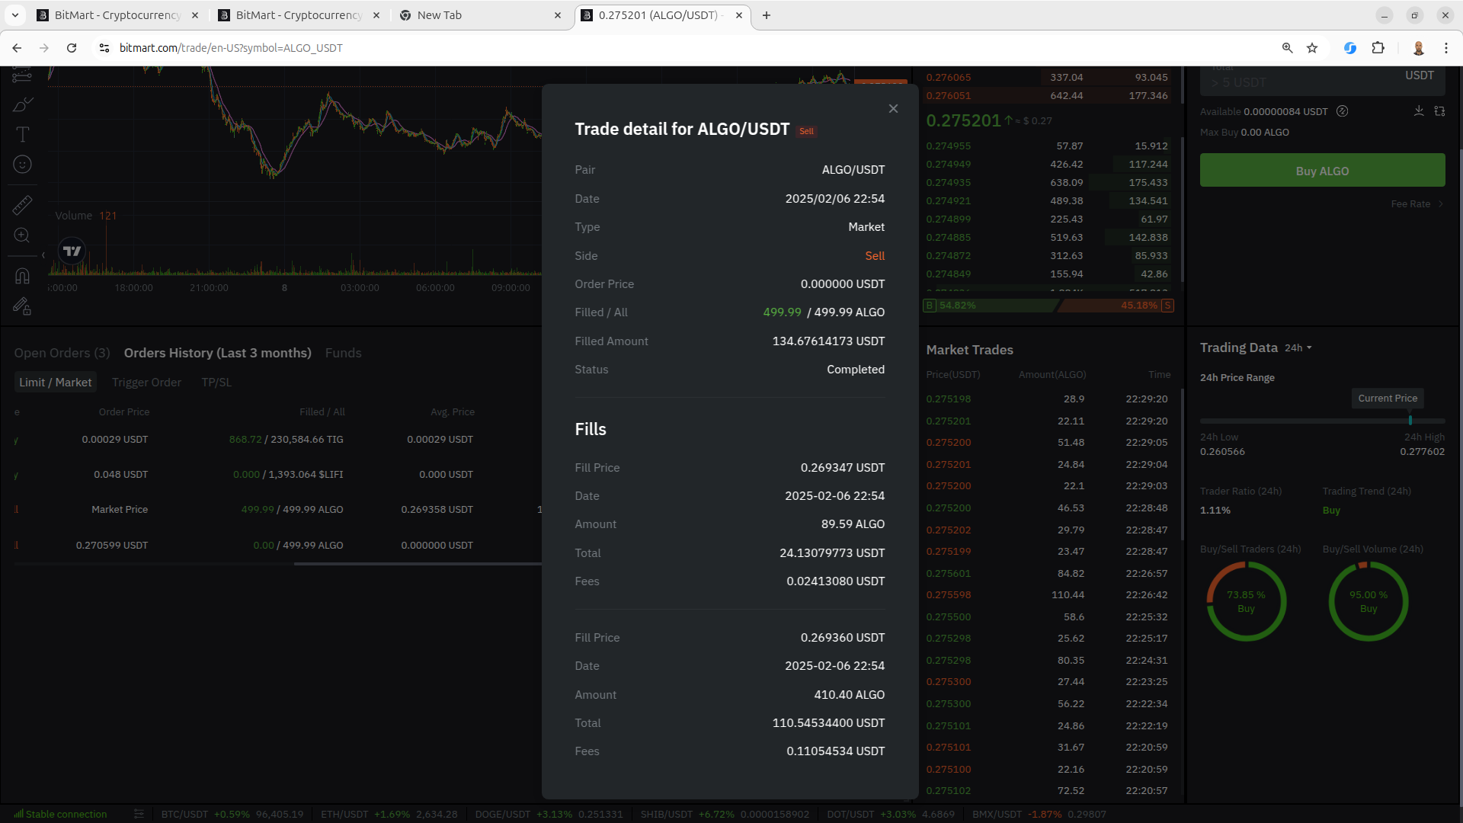Toggle lock all drawing tools
This screenshot has height=823, width=1463.
[x=22, y=306]
